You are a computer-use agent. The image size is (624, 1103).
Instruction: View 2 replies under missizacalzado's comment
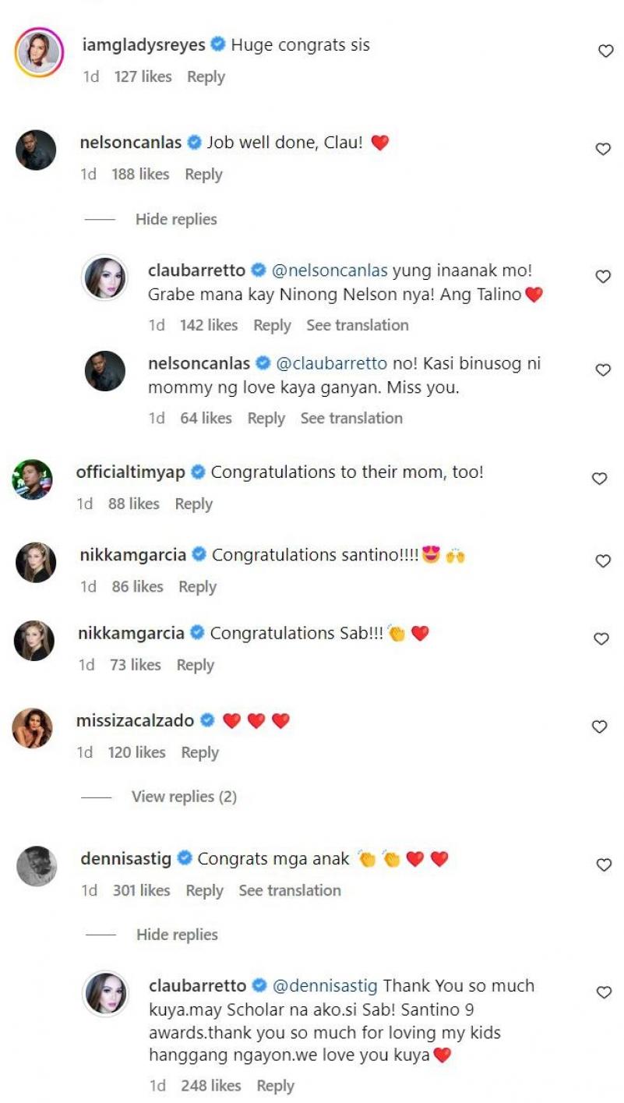click(x=184, y=797)
